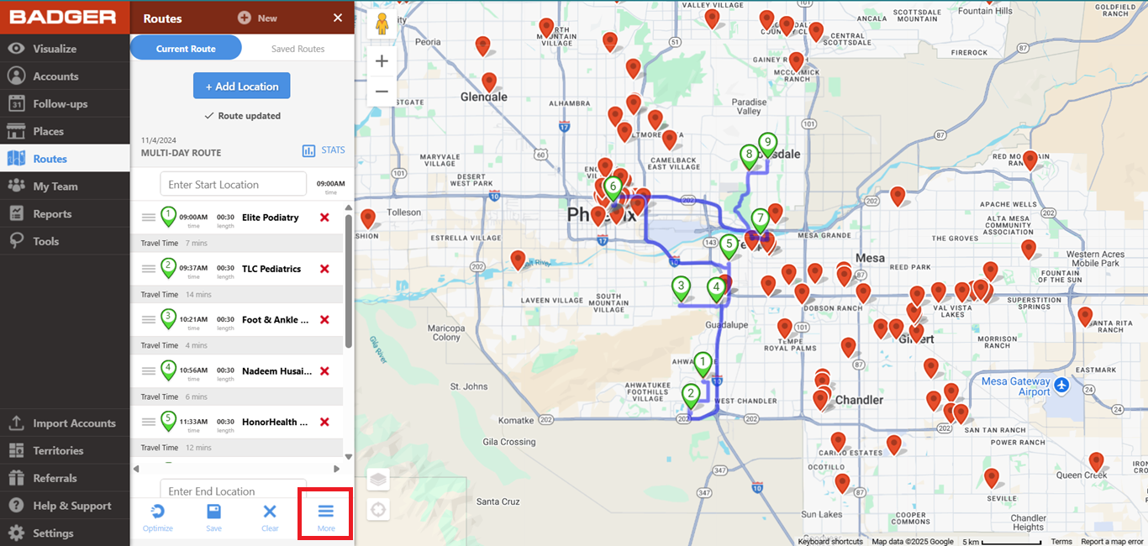
Task: Close the Routes panel
Action: pos(338,18)
